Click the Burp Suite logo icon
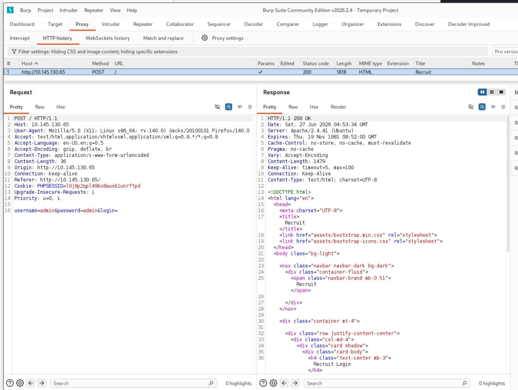518x390 pixels. click(10, 10)
